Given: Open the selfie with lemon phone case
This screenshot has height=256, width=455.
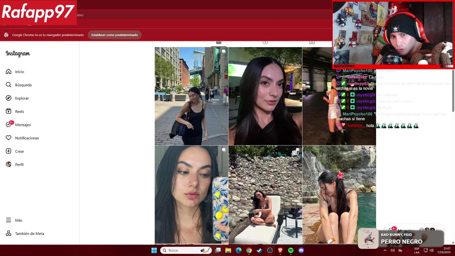Looking at the screenshot, I should pos(191,194).
